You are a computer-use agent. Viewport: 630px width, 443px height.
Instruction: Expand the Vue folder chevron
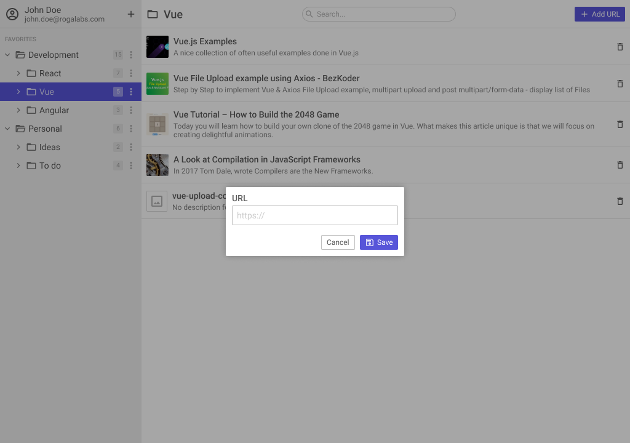(x=18, y=92)
